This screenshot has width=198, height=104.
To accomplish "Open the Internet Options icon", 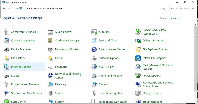I will (x=7, y=67).
